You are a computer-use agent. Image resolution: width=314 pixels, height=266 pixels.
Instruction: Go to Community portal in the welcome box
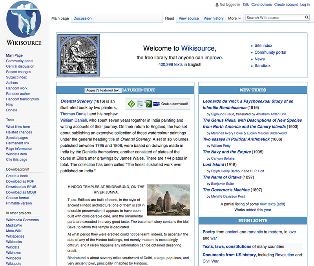click(270, 53)
